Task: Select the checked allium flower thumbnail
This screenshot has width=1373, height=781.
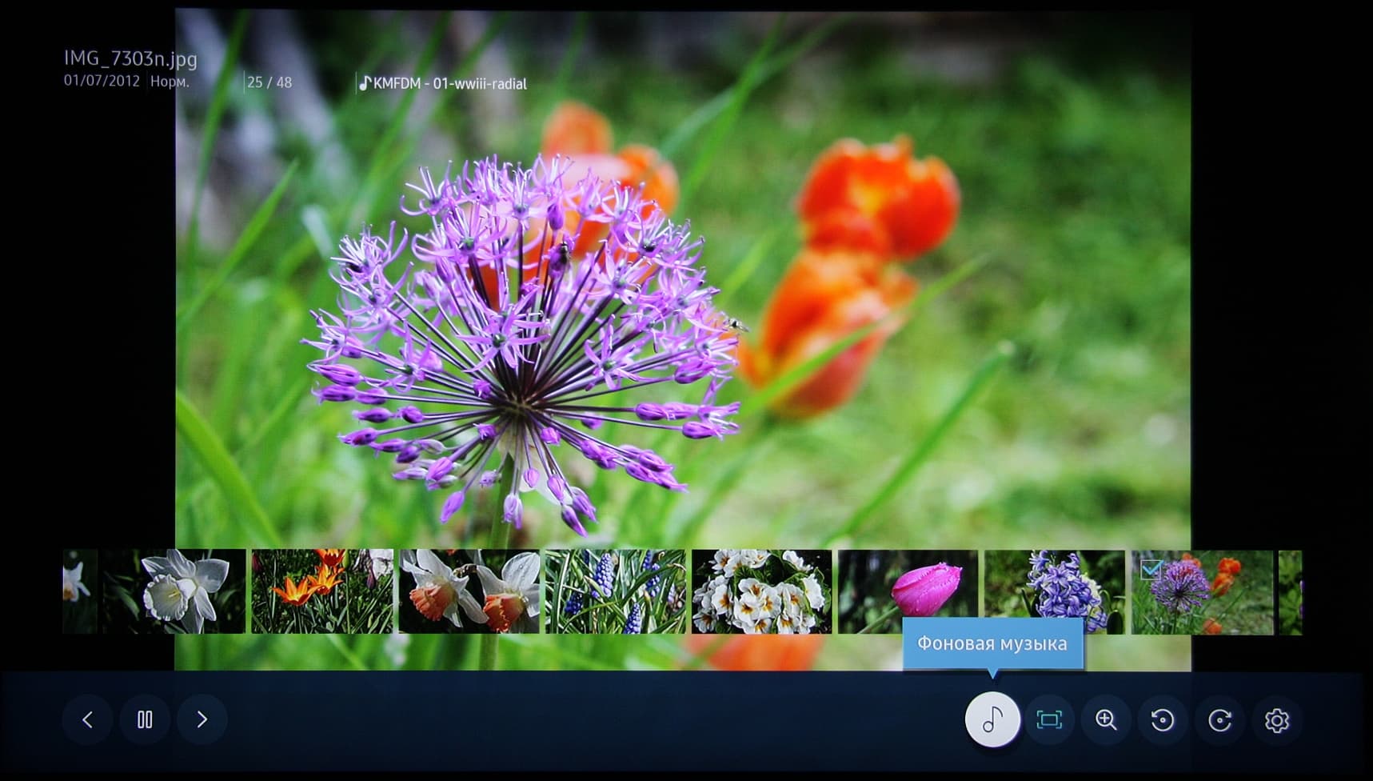Action: 1202,592
